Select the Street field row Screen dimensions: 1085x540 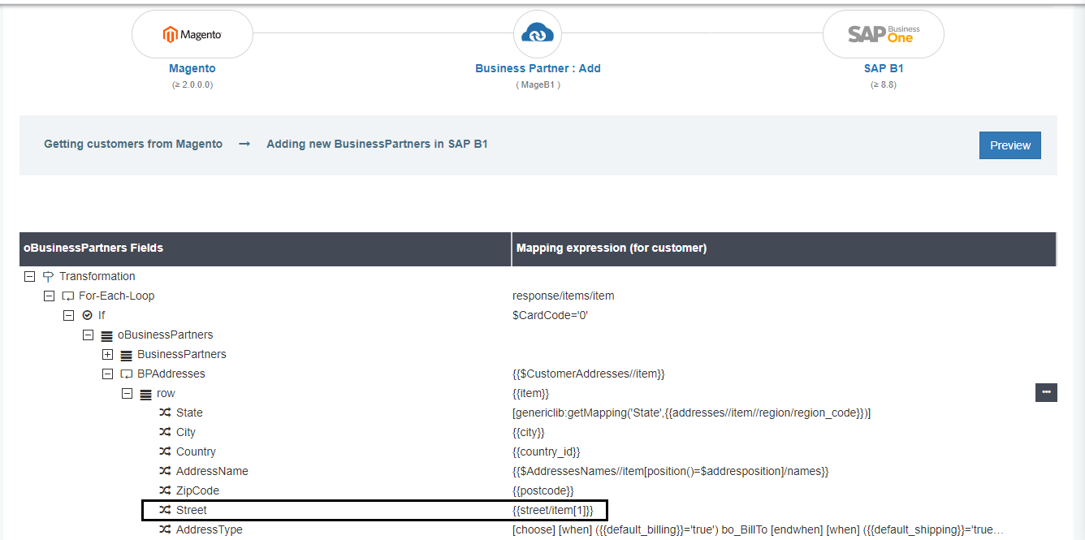(192, 510)
